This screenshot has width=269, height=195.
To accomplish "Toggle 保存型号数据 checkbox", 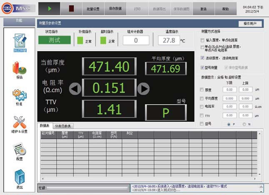I will tap(226, 67).
